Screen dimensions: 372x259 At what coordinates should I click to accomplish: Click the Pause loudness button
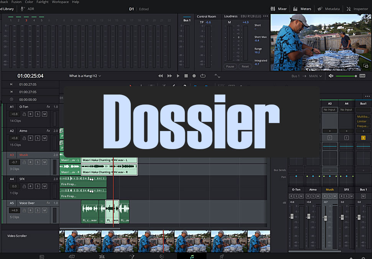(230, 66)
